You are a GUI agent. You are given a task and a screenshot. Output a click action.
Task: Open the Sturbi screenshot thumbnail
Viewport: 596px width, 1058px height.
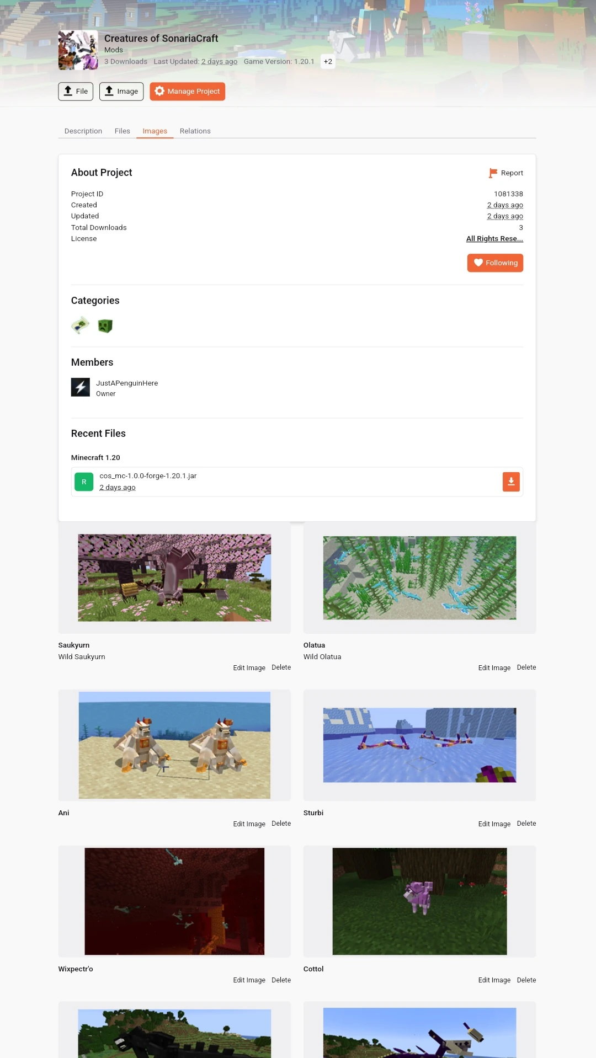tap(419, 745)
